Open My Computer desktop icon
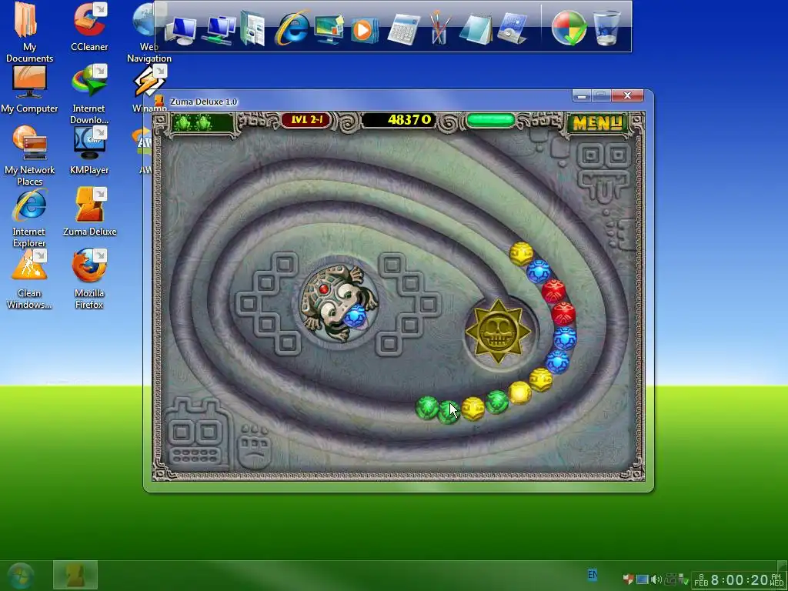Viewport: 788px width, 591px height. pos(29,89)
